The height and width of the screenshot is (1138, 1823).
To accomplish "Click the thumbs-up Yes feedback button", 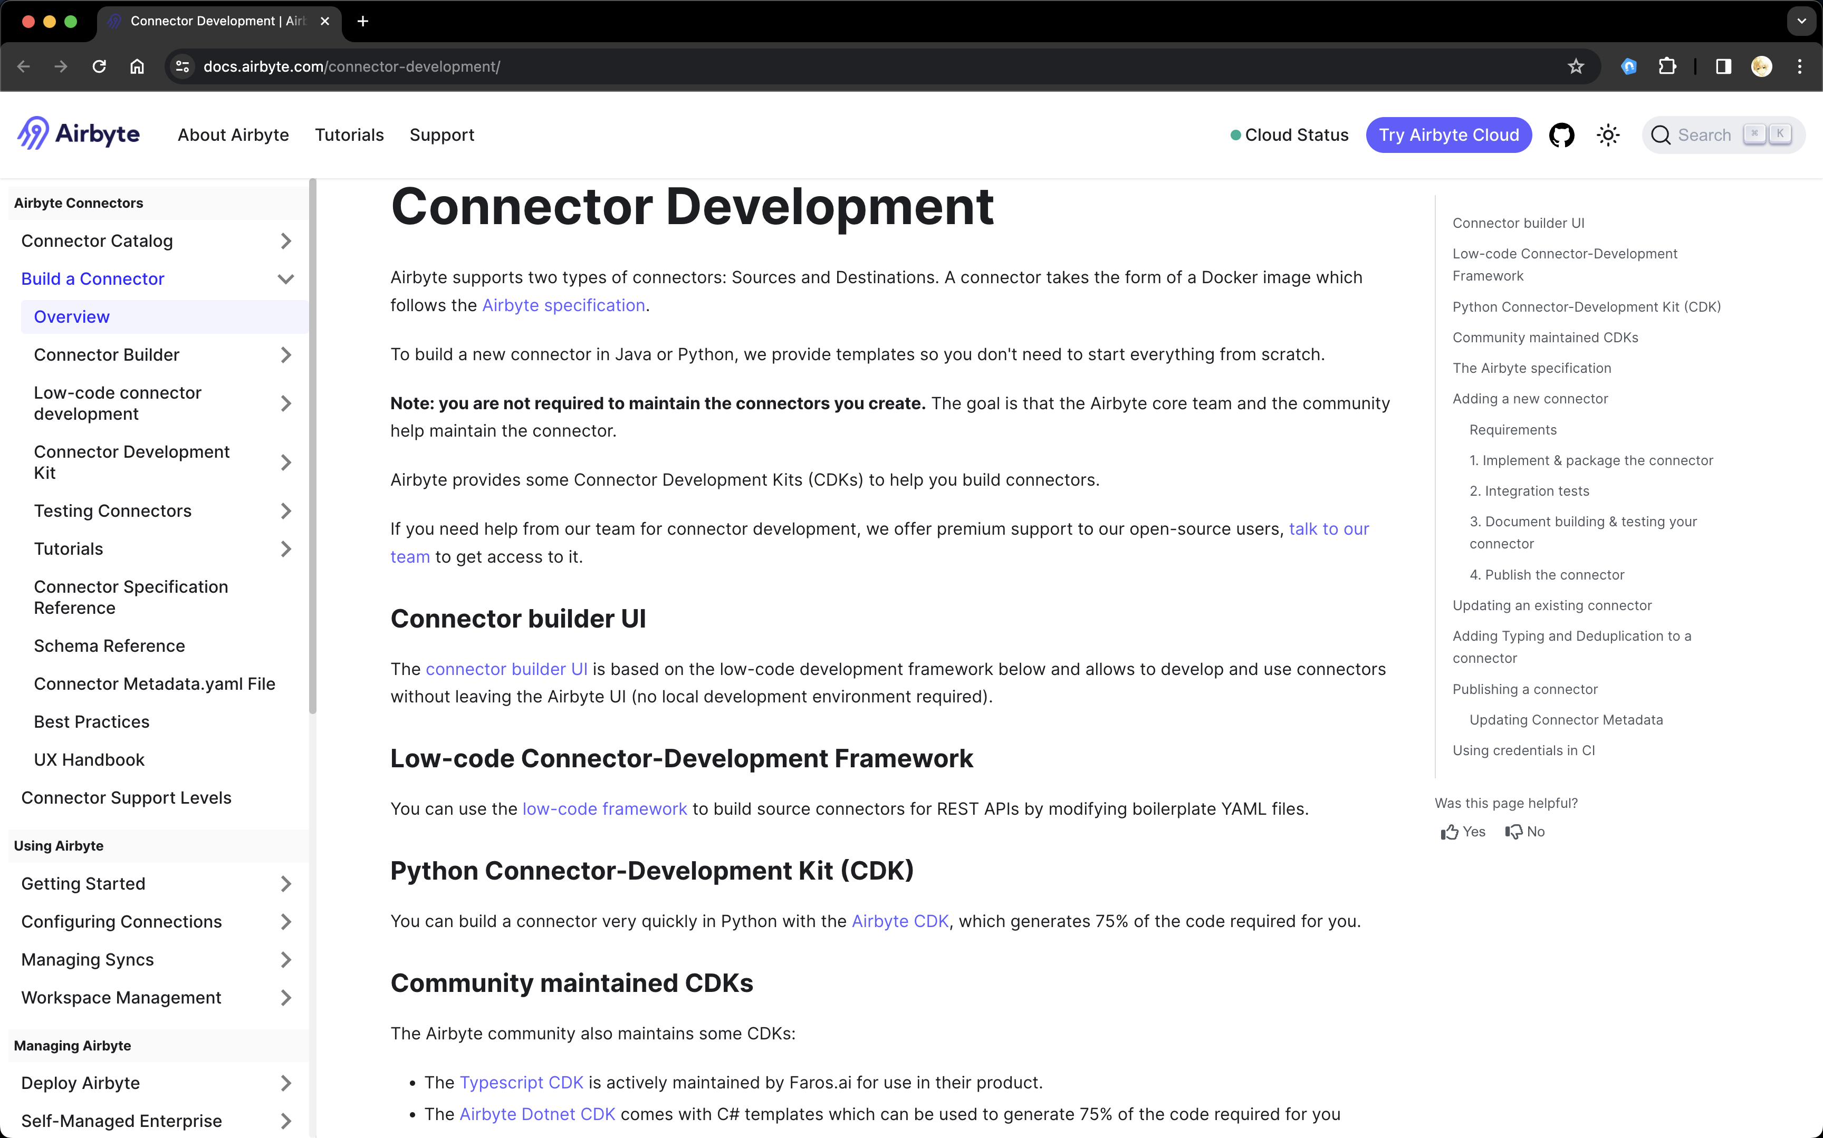I will pos(1463,832).
